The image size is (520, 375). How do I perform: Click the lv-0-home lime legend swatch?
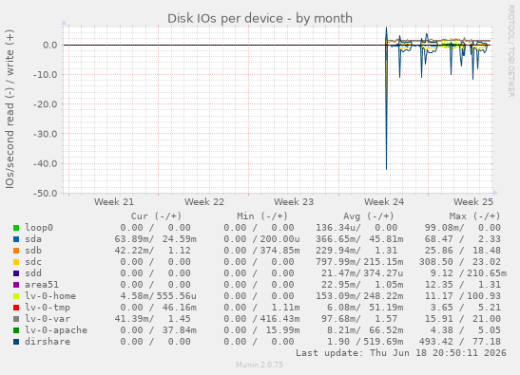[x=16, y=296]
